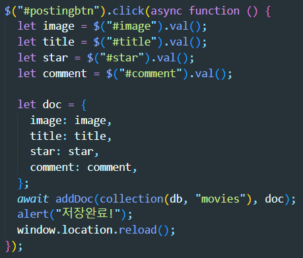Click the addDoc function call
This screenshot has width=303, height=258.
click(x=75, y=199)
